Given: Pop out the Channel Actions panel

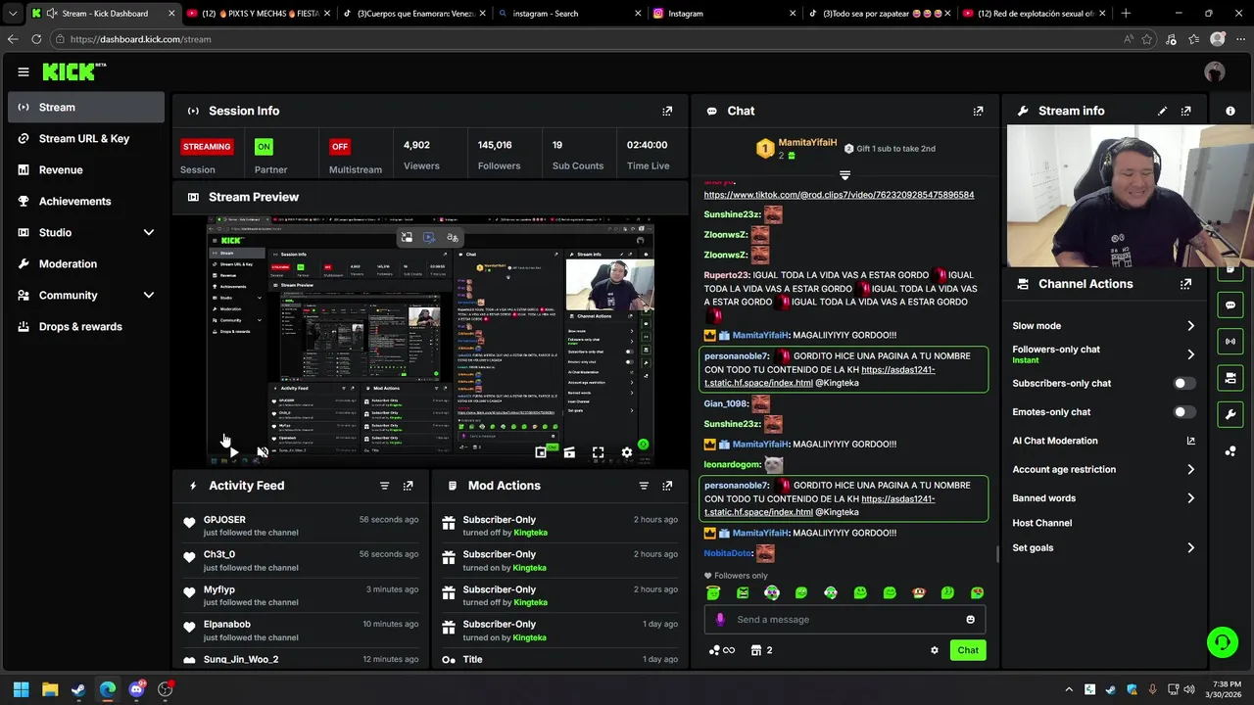Looking at the screenshot, I should (x=1186, y=284).
